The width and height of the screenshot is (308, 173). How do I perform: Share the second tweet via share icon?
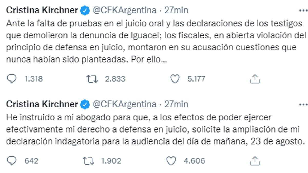point(255,161)
